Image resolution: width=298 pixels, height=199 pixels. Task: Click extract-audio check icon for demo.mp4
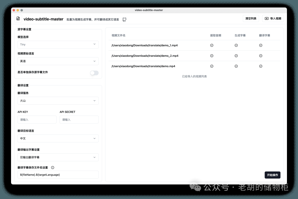(x=212, y=66)
